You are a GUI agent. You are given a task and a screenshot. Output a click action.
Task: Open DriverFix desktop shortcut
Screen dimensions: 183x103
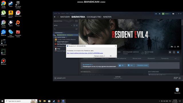tap(3, 52)
